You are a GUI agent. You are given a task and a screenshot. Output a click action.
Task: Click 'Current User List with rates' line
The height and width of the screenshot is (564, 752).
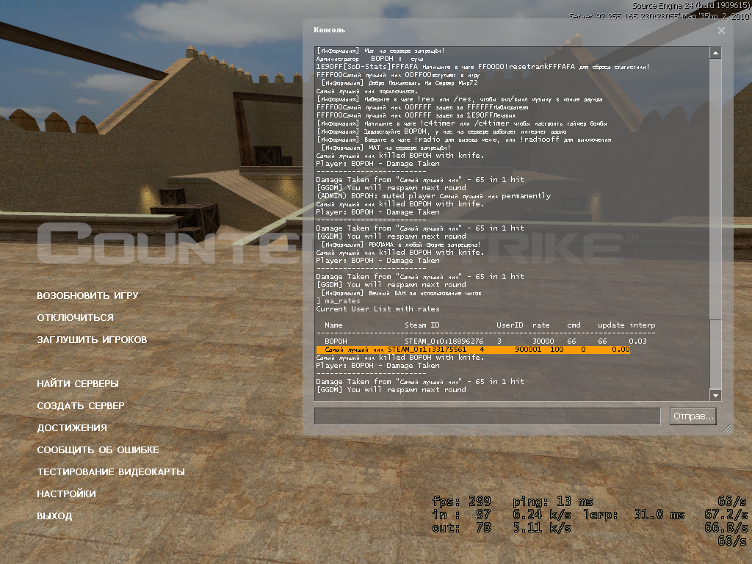[377, 309]
